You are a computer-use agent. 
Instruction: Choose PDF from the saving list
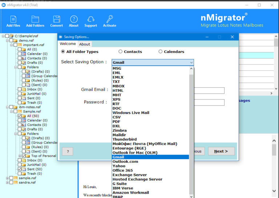(150, 121)
